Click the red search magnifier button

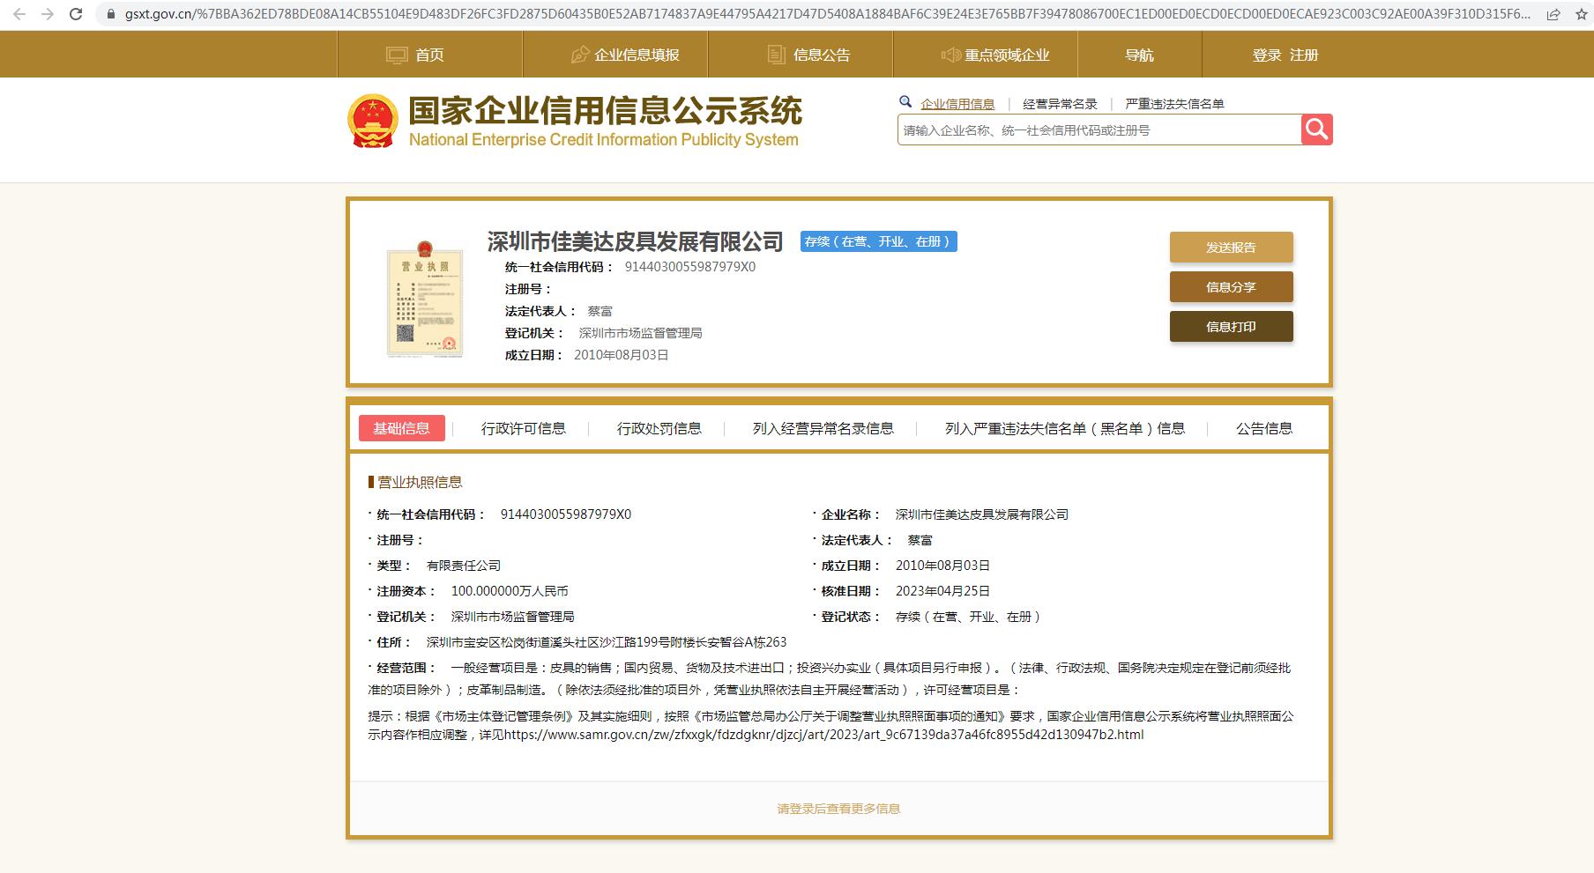pos(1316,129)
